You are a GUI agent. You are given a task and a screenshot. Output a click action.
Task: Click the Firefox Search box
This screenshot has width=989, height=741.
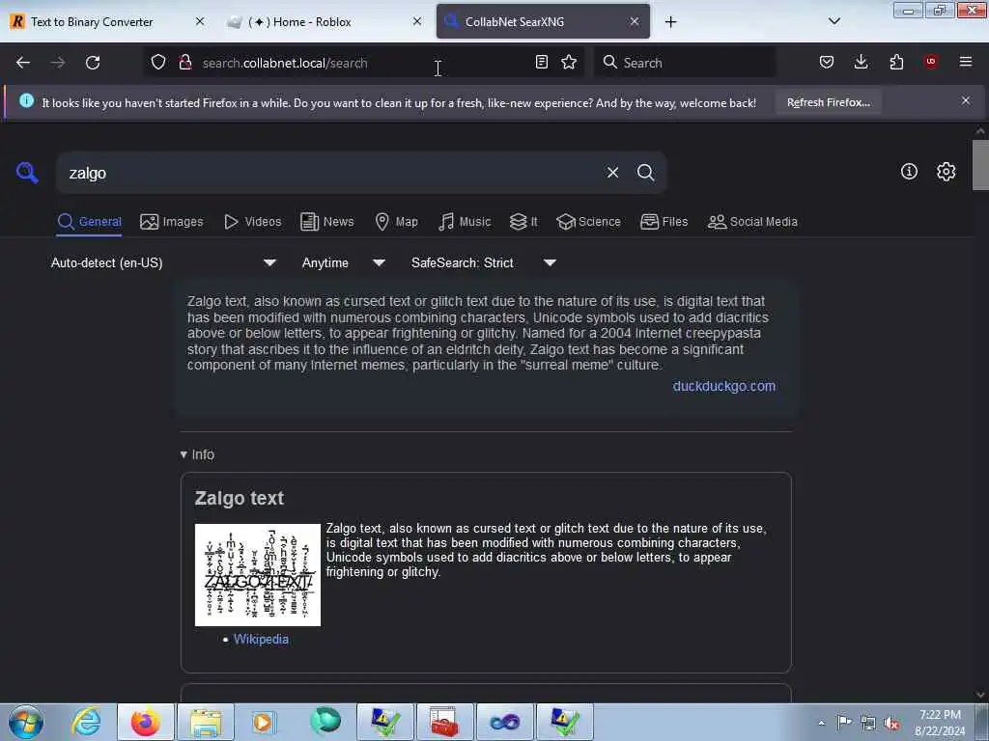(685, 63)
